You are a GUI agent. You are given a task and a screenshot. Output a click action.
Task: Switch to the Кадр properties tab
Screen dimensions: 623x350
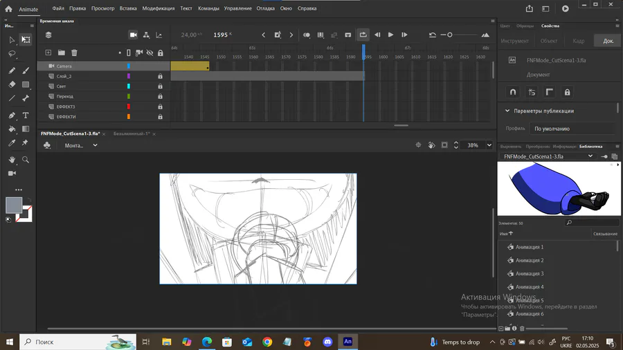579,41
